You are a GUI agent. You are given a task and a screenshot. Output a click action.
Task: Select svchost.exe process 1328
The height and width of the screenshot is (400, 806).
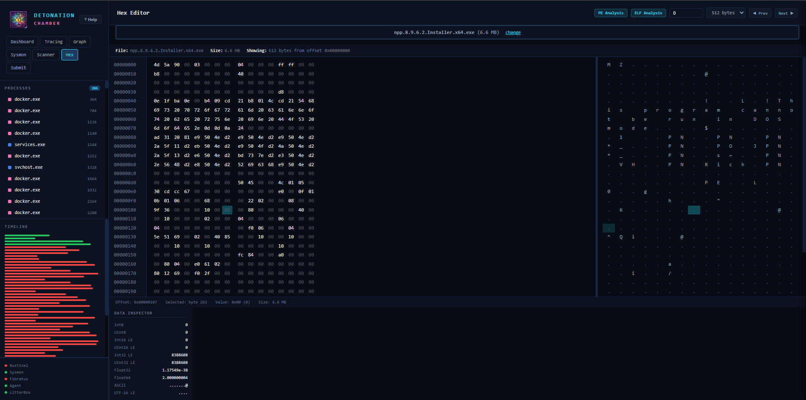[53, 167]
